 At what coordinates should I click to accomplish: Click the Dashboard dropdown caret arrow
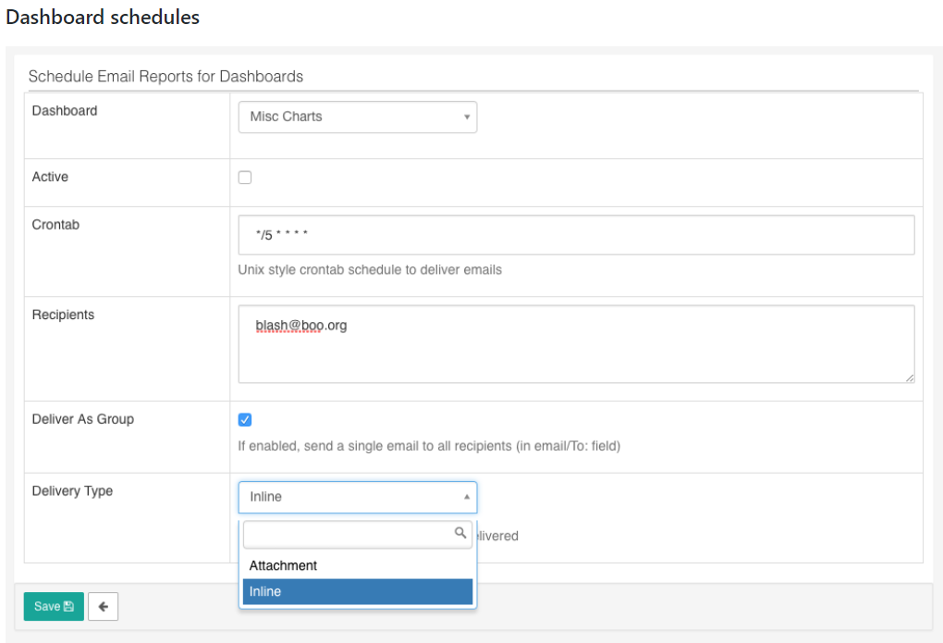point(467,117)
